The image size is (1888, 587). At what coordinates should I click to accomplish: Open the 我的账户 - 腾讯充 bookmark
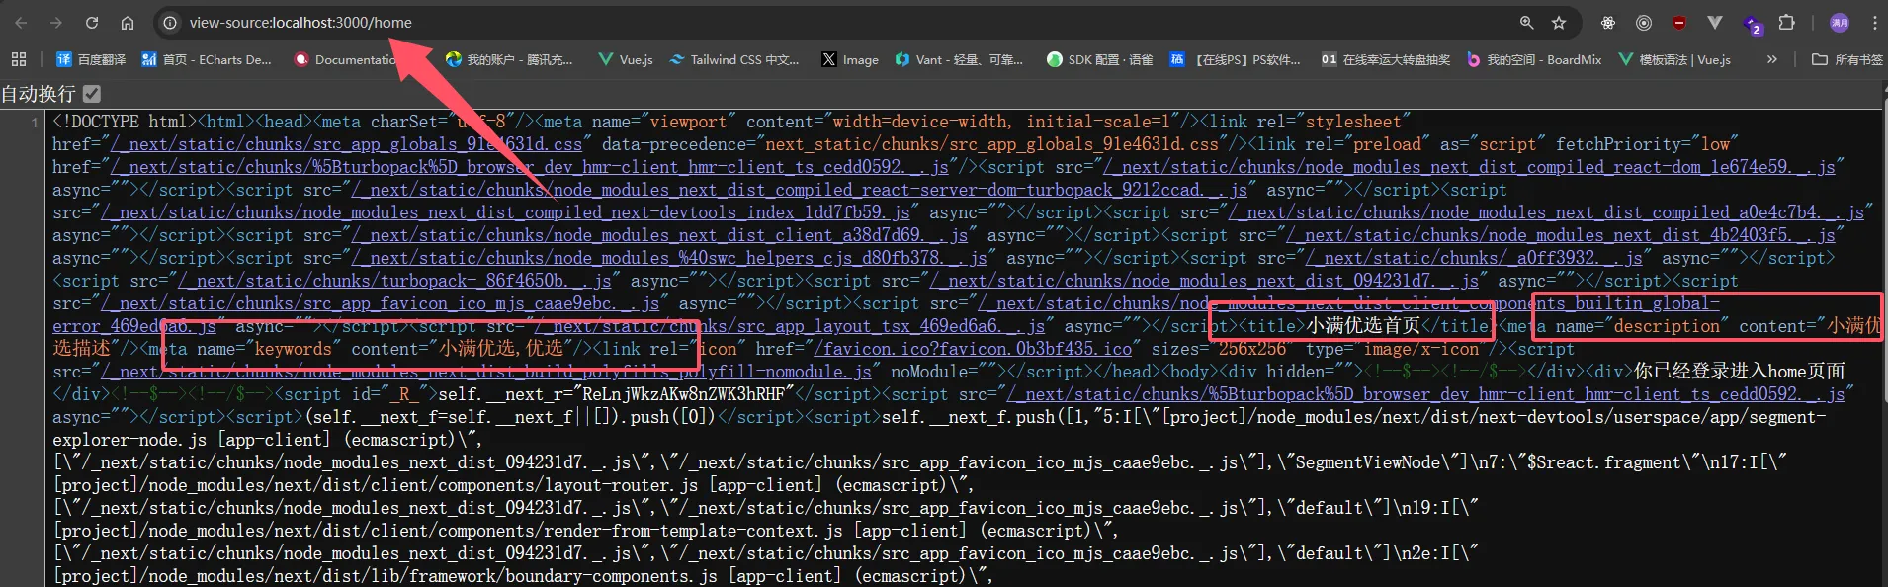point(509,59)
